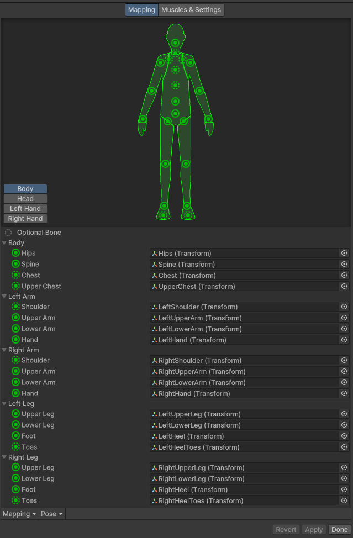353x538 pixels.
Task: Open the Mapping dropdown at the bottom
Action: [x=19, y=514]
